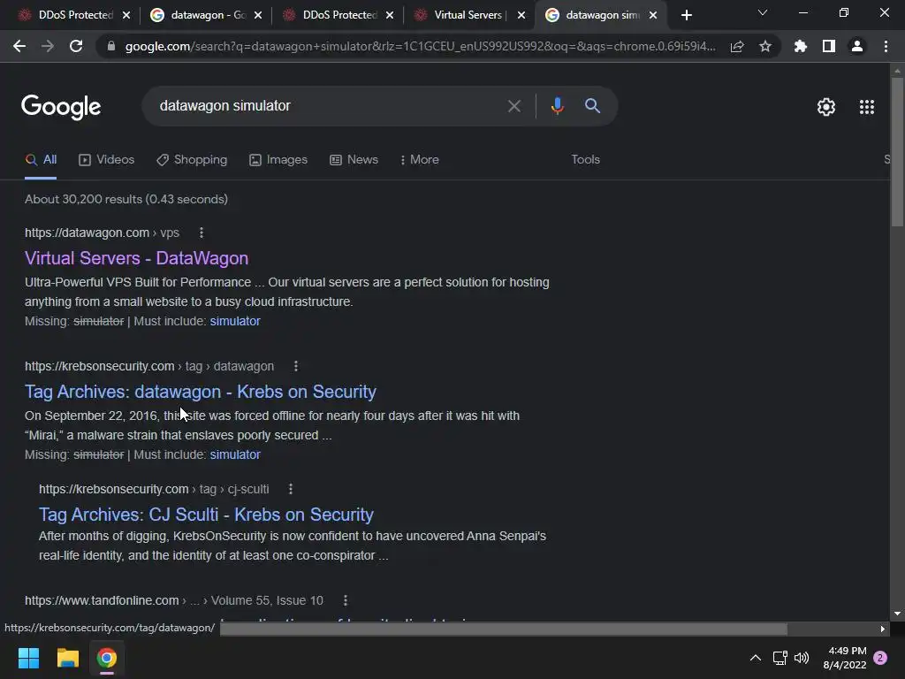Bookmark this page with the star icon

coord(765,46)
